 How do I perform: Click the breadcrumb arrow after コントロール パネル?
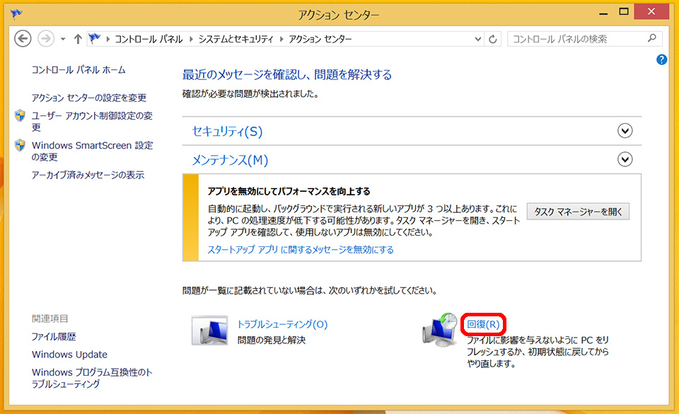tap(191, 40)
